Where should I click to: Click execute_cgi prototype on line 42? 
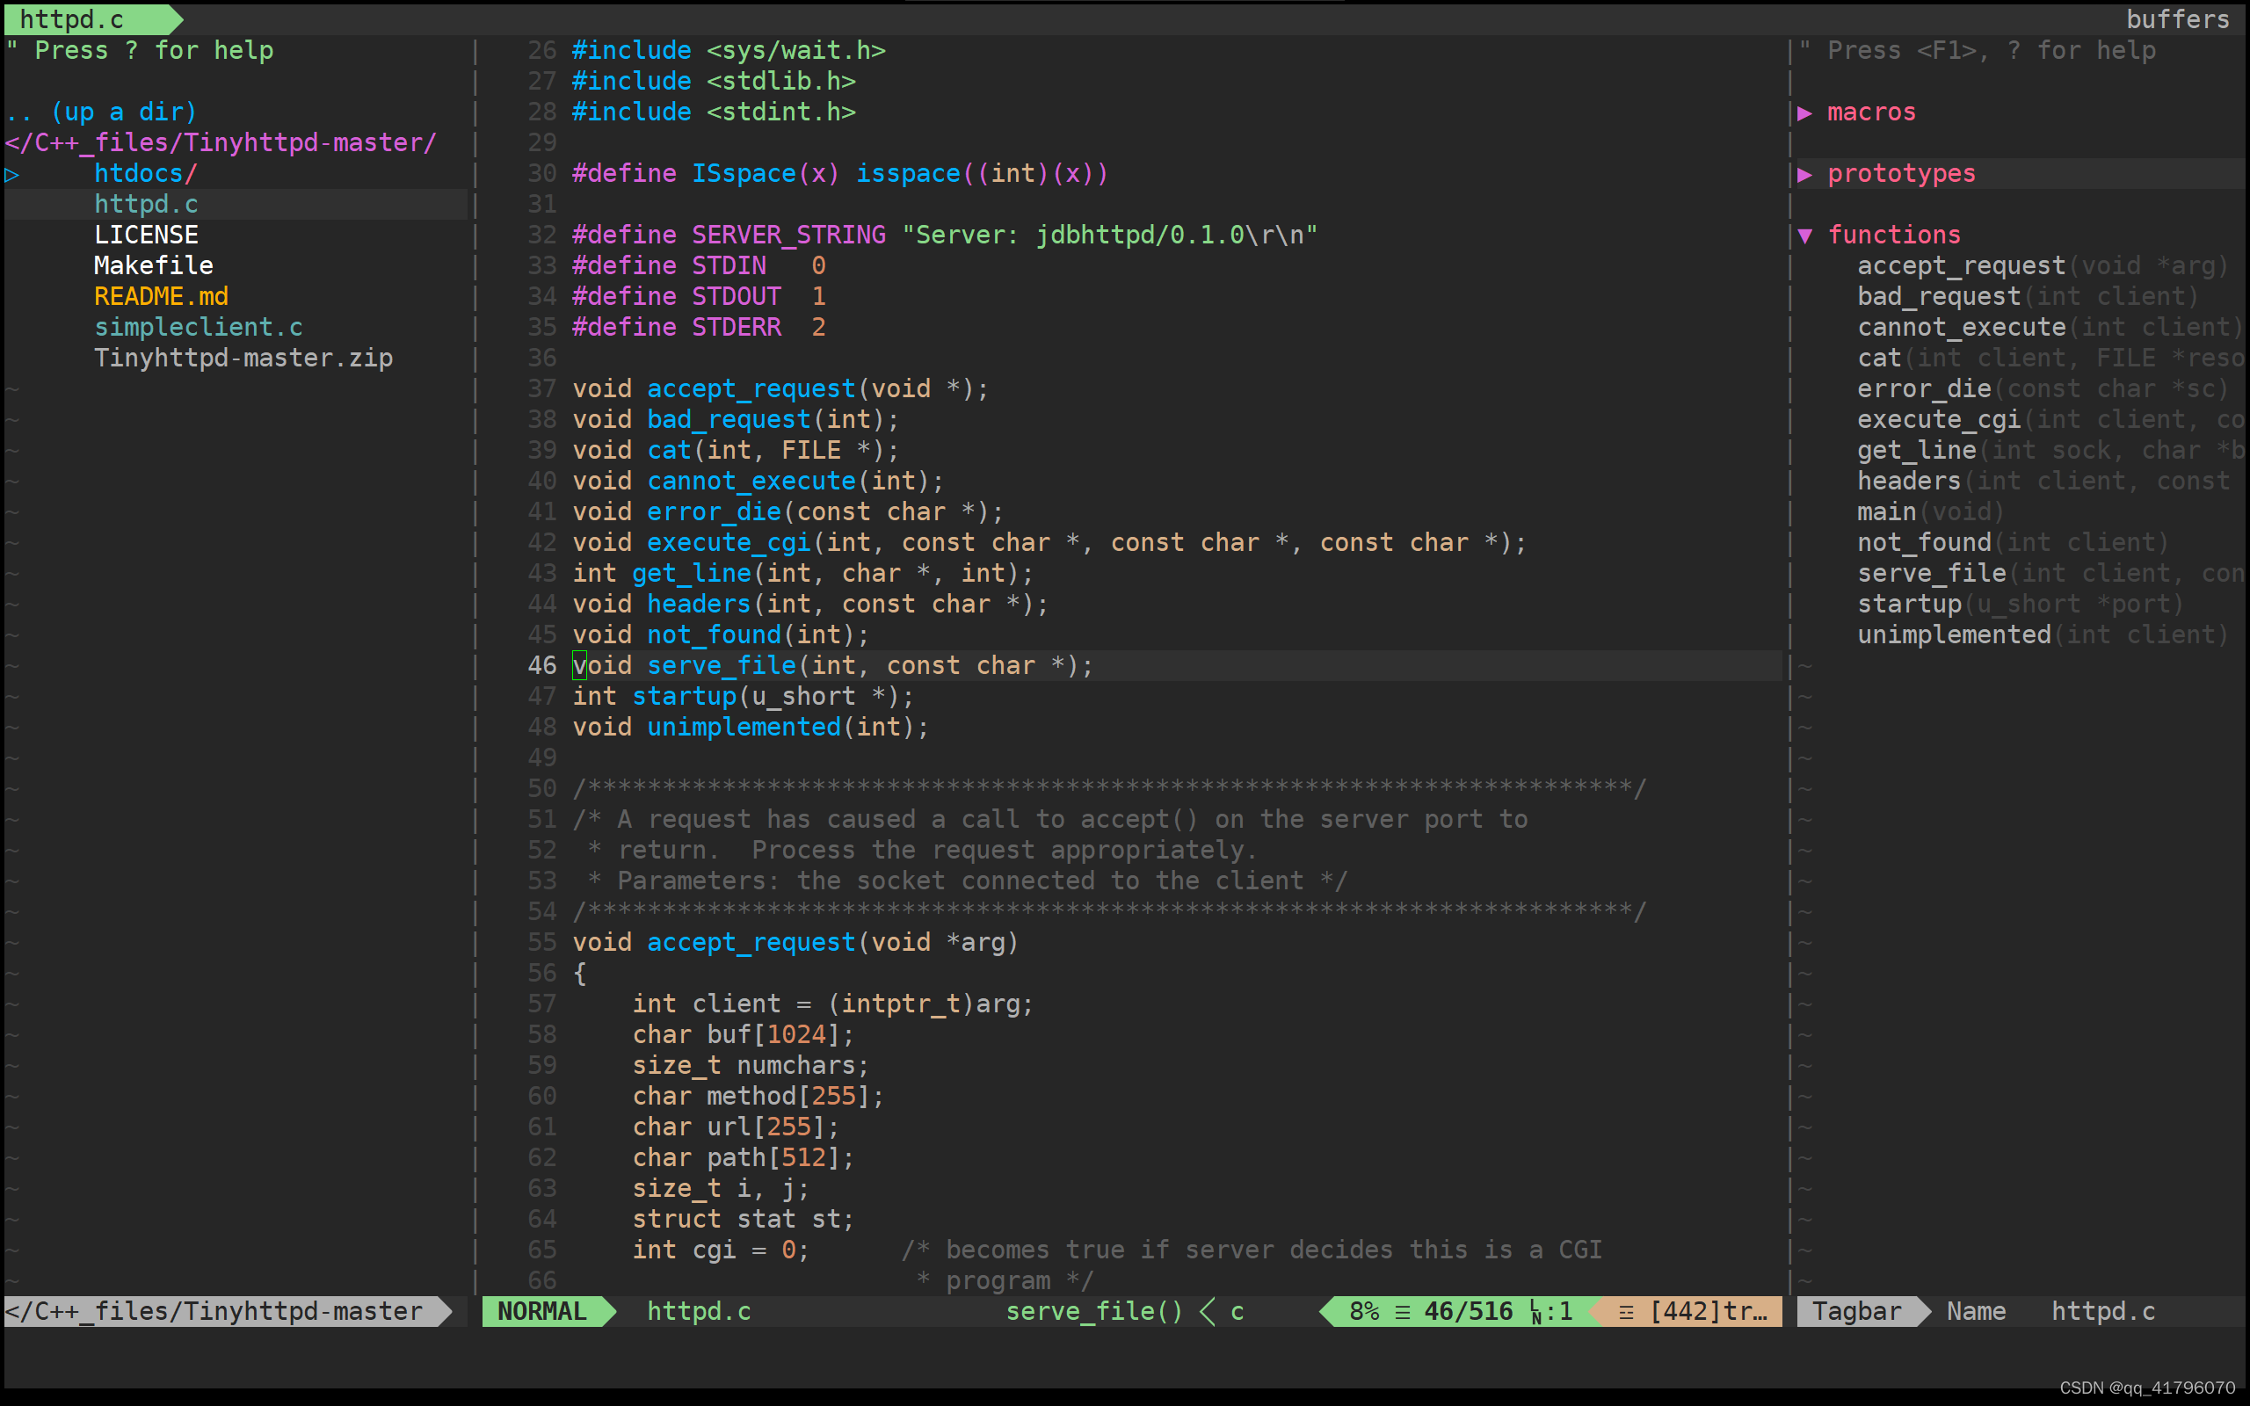(x=1049, y=542)
